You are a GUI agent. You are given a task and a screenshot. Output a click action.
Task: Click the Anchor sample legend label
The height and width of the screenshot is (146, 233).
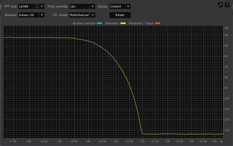coord(84,23)
